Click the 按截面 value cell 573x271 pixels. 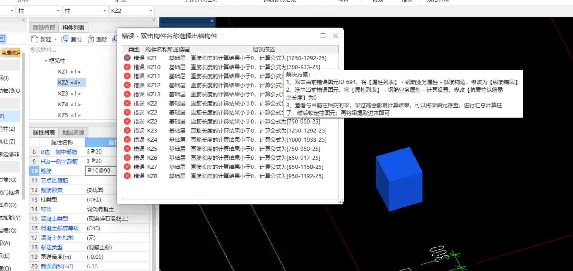(x=95, y=190)
